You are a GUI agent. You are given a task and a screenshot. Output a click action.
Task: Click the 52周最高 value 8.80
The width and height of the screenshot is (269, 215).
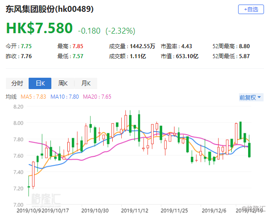click(x=244, y=46)
